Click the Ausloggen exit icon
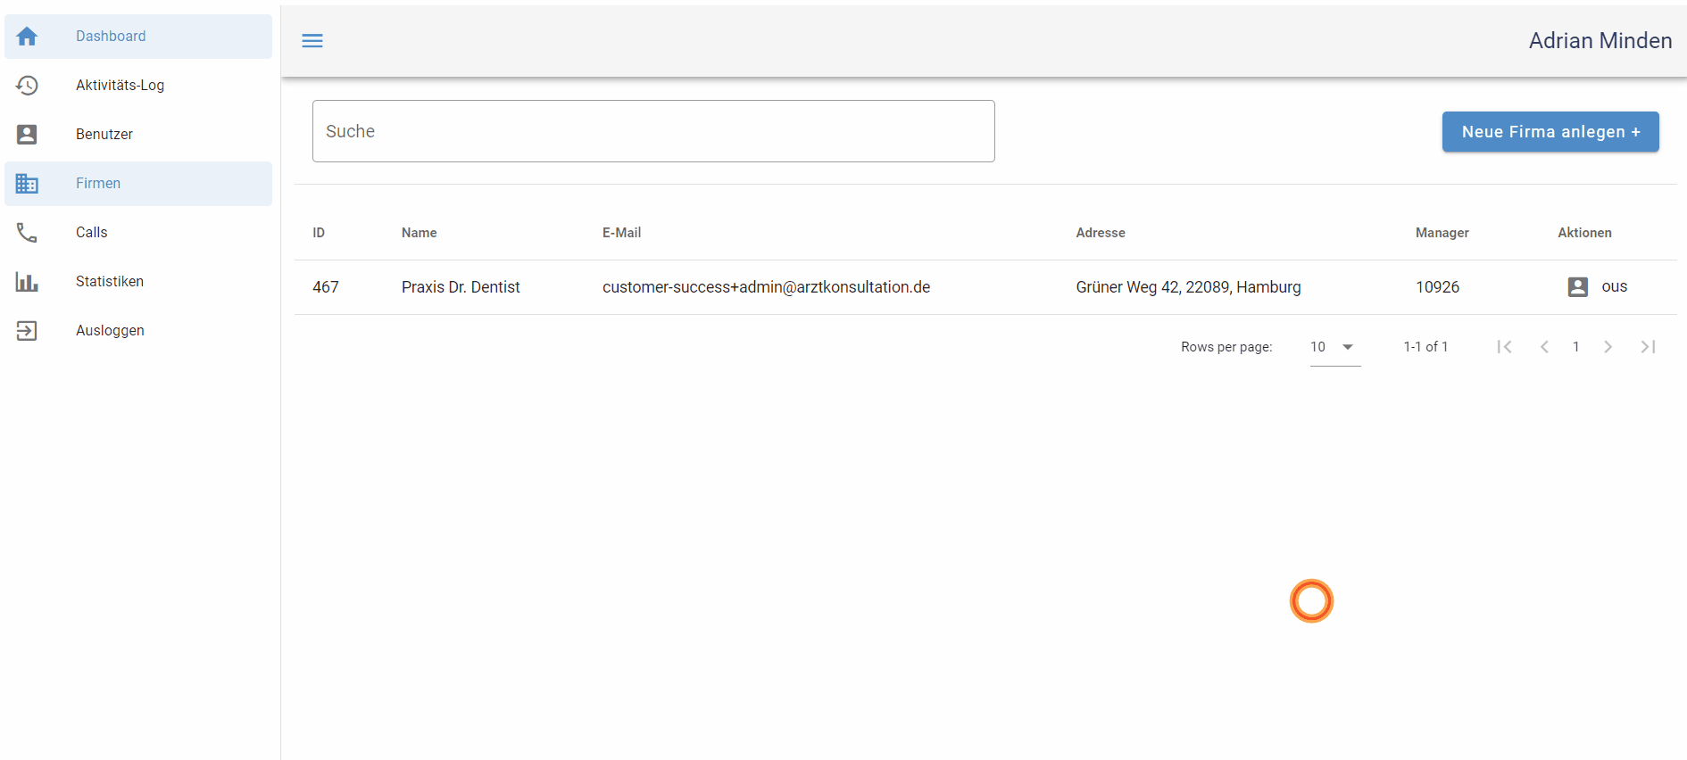Screen dimensions: 1687x760 pyautogui.click(x=27, y=331)
